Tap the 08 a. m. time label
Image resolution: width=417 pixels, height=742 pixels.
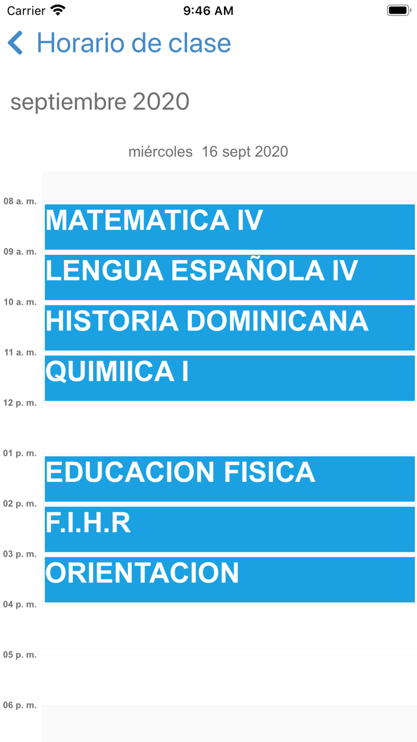pyautogui.click(x=20, y=201)
